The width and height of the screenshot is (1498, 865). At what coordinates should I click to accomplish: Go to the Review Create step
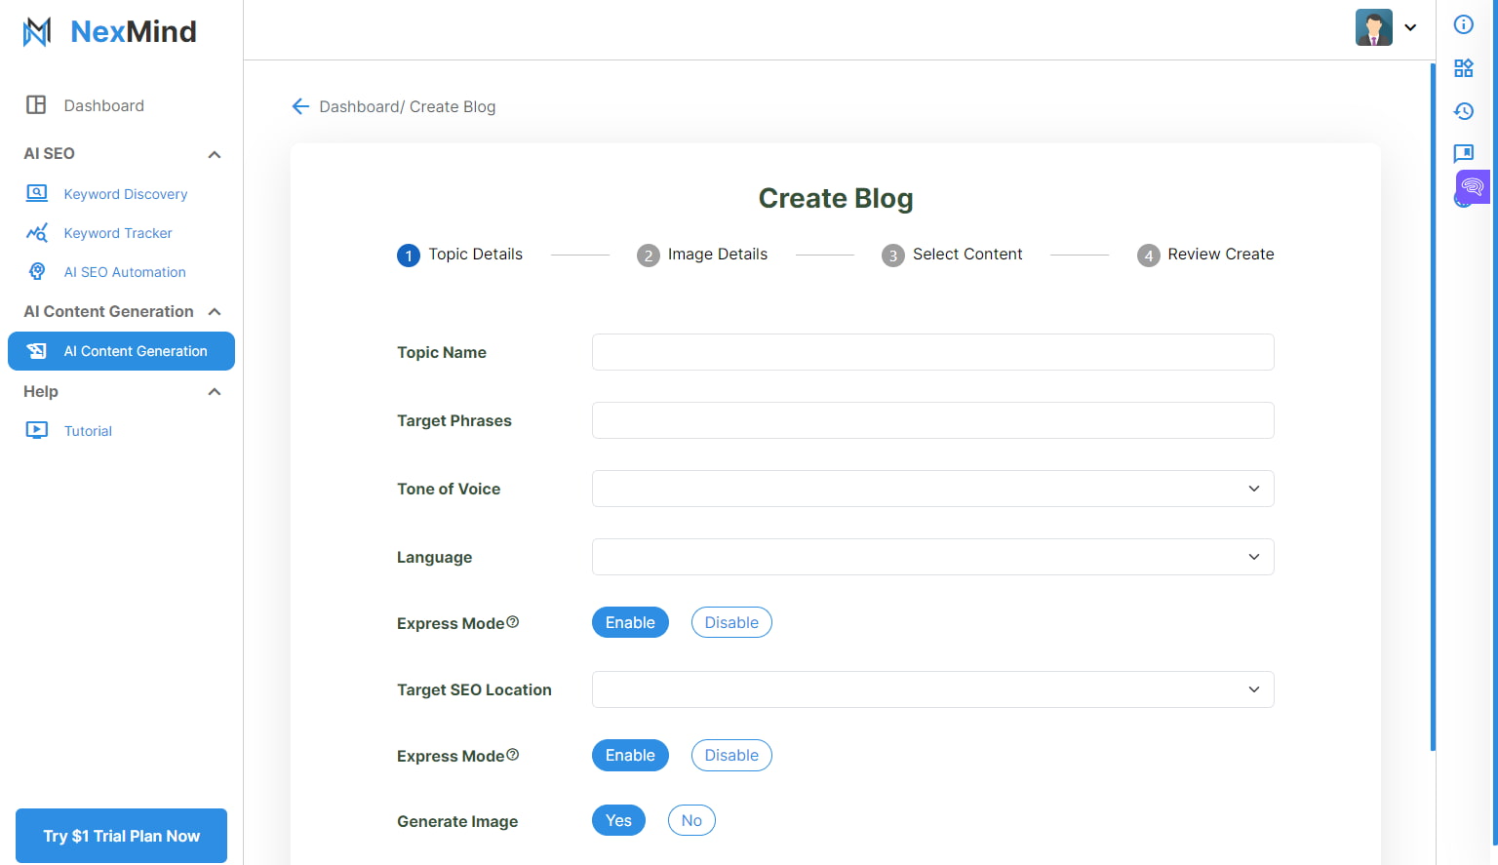(1205, 255)
